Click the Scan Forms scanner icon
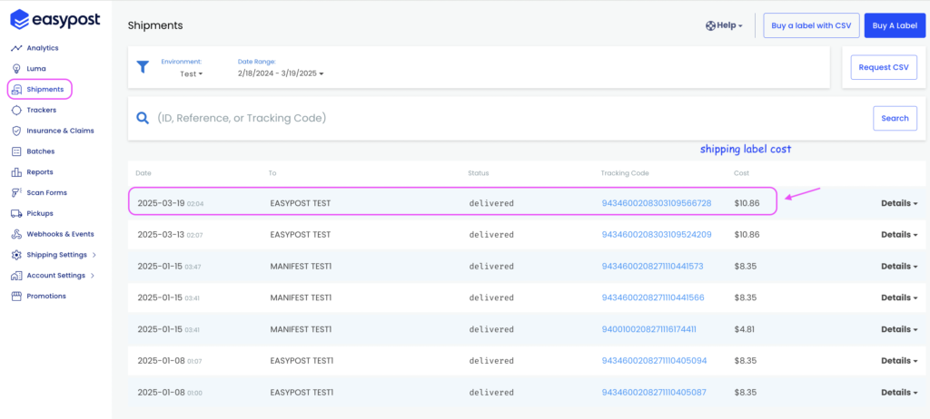 pos(16,192)
